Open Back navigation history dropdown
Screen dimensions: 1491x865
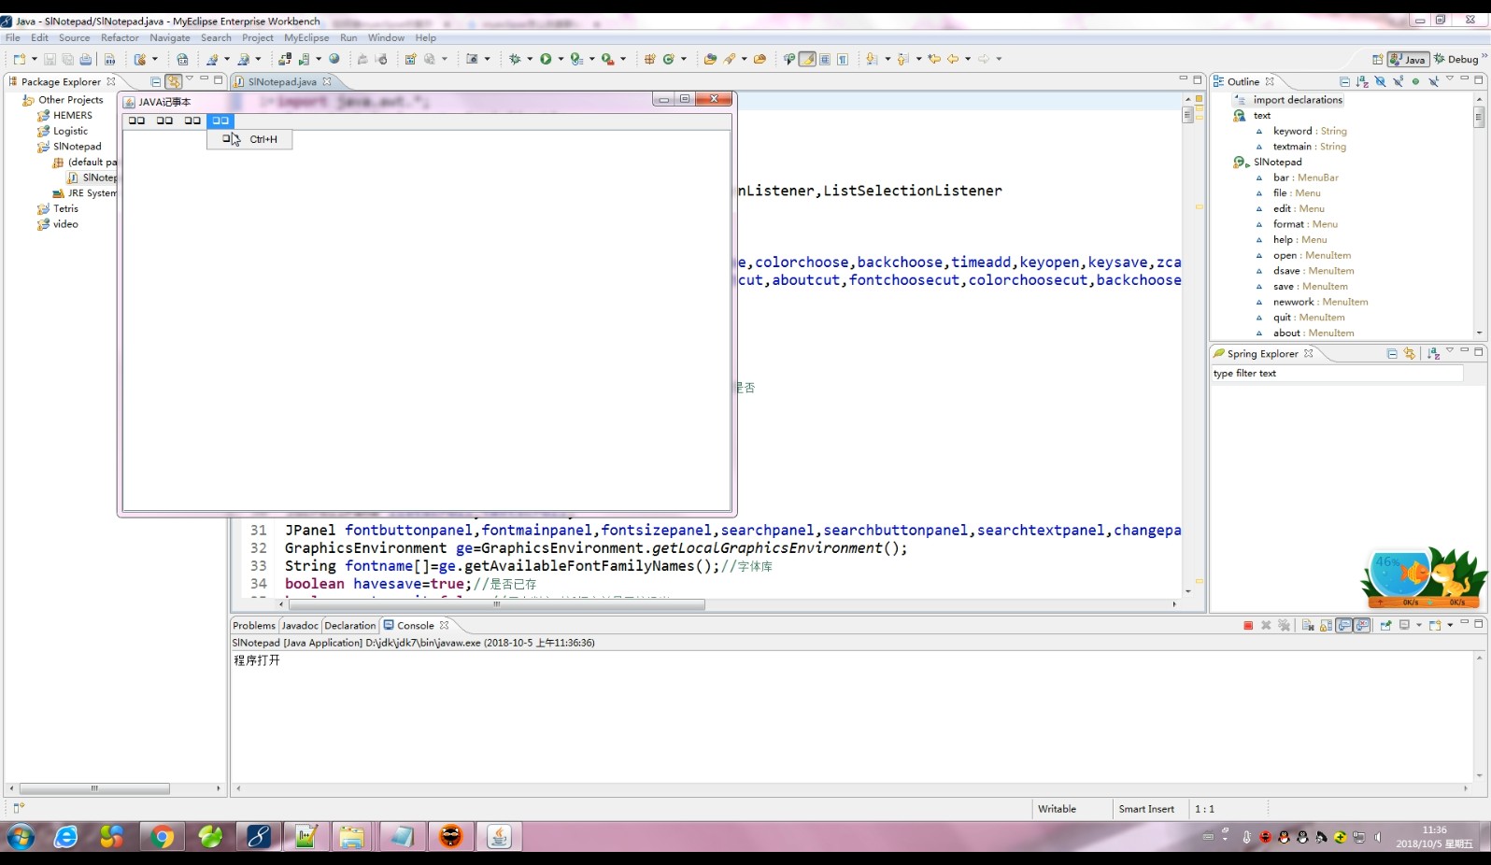968,59
